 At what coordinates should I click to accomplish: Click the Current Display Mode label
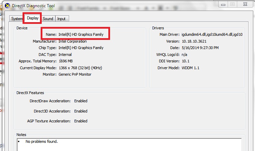click(38, 68)
